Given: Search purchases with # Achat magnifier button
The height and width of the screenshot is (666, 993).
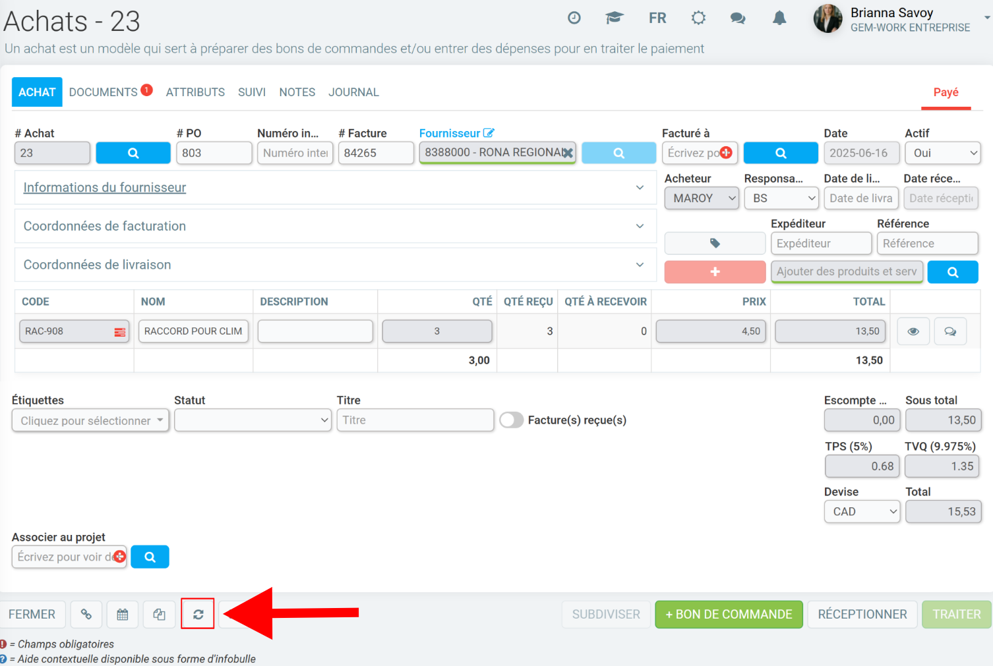Looking at the screenshot, I should pyautogui.click(x=133, y=153).
